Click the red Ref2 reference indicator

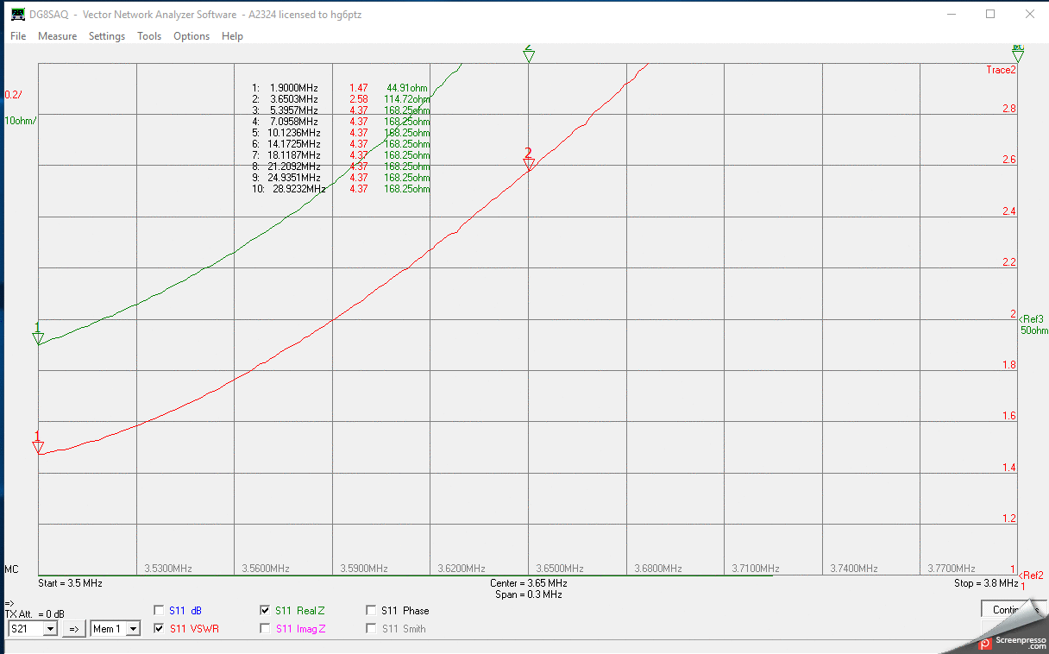(1031, 575)
